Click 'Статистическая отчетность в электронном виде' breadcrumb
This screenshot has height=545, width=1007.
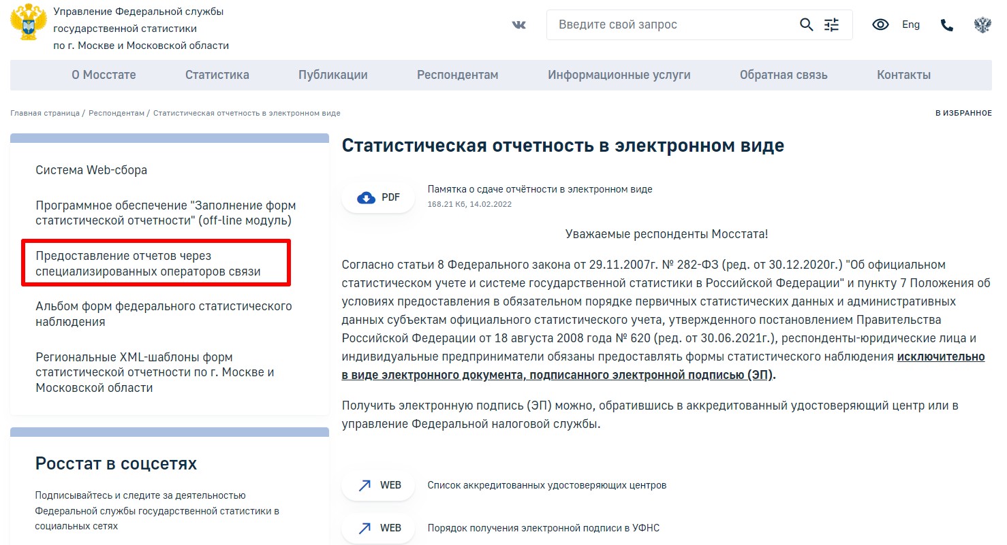tap(247, 113)
